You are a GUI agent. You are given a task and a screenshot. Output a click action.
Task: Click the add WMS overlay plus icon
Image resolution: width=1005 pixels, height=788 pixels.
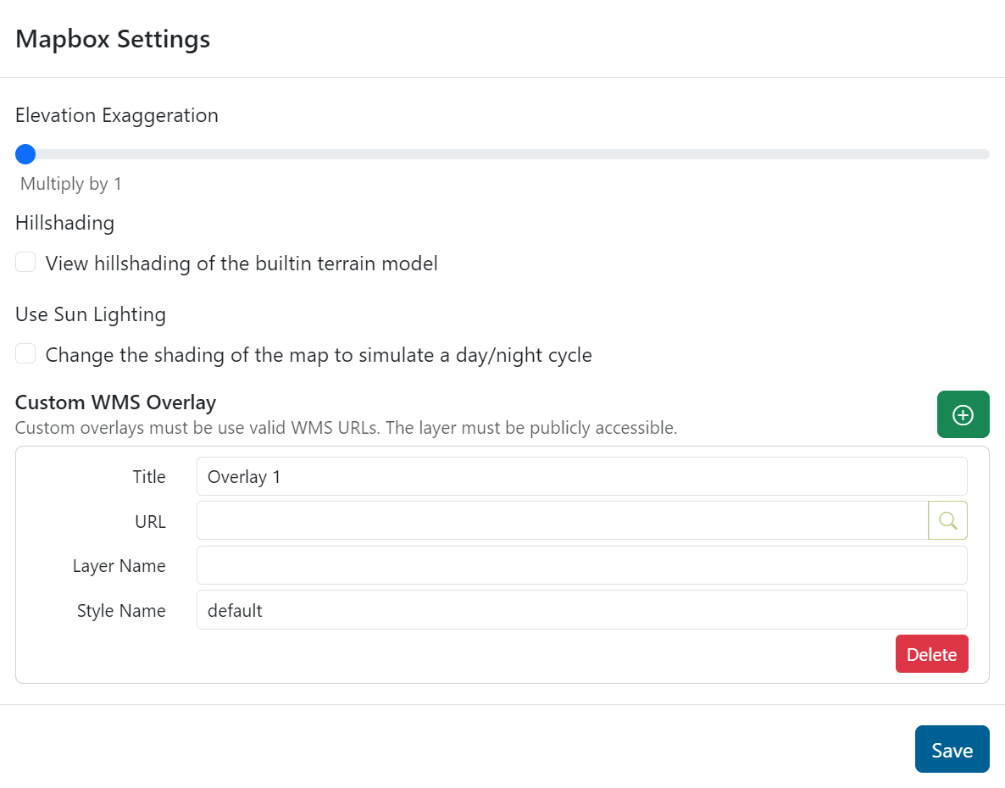(x=963, y=414)
